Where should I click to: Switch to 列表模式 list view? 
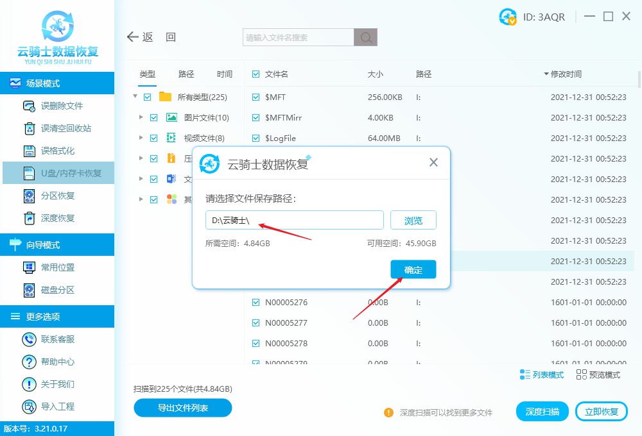coord(542,374)
